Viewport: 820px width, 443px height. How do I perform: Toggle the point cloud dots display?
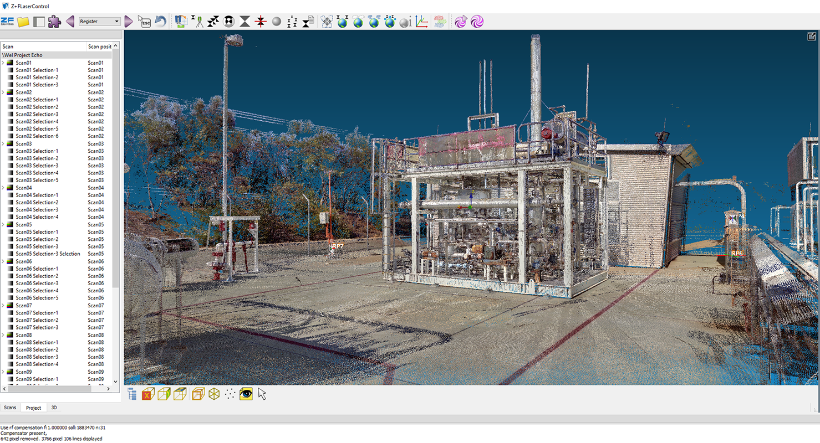[x=230, y=394]
